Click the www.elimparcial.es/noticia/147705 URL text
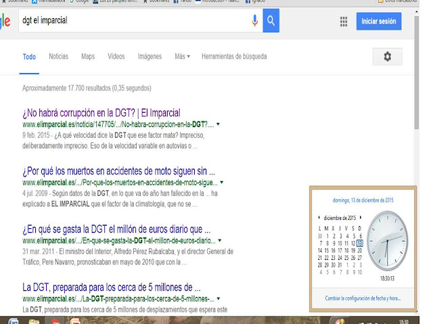 (118, 124)
